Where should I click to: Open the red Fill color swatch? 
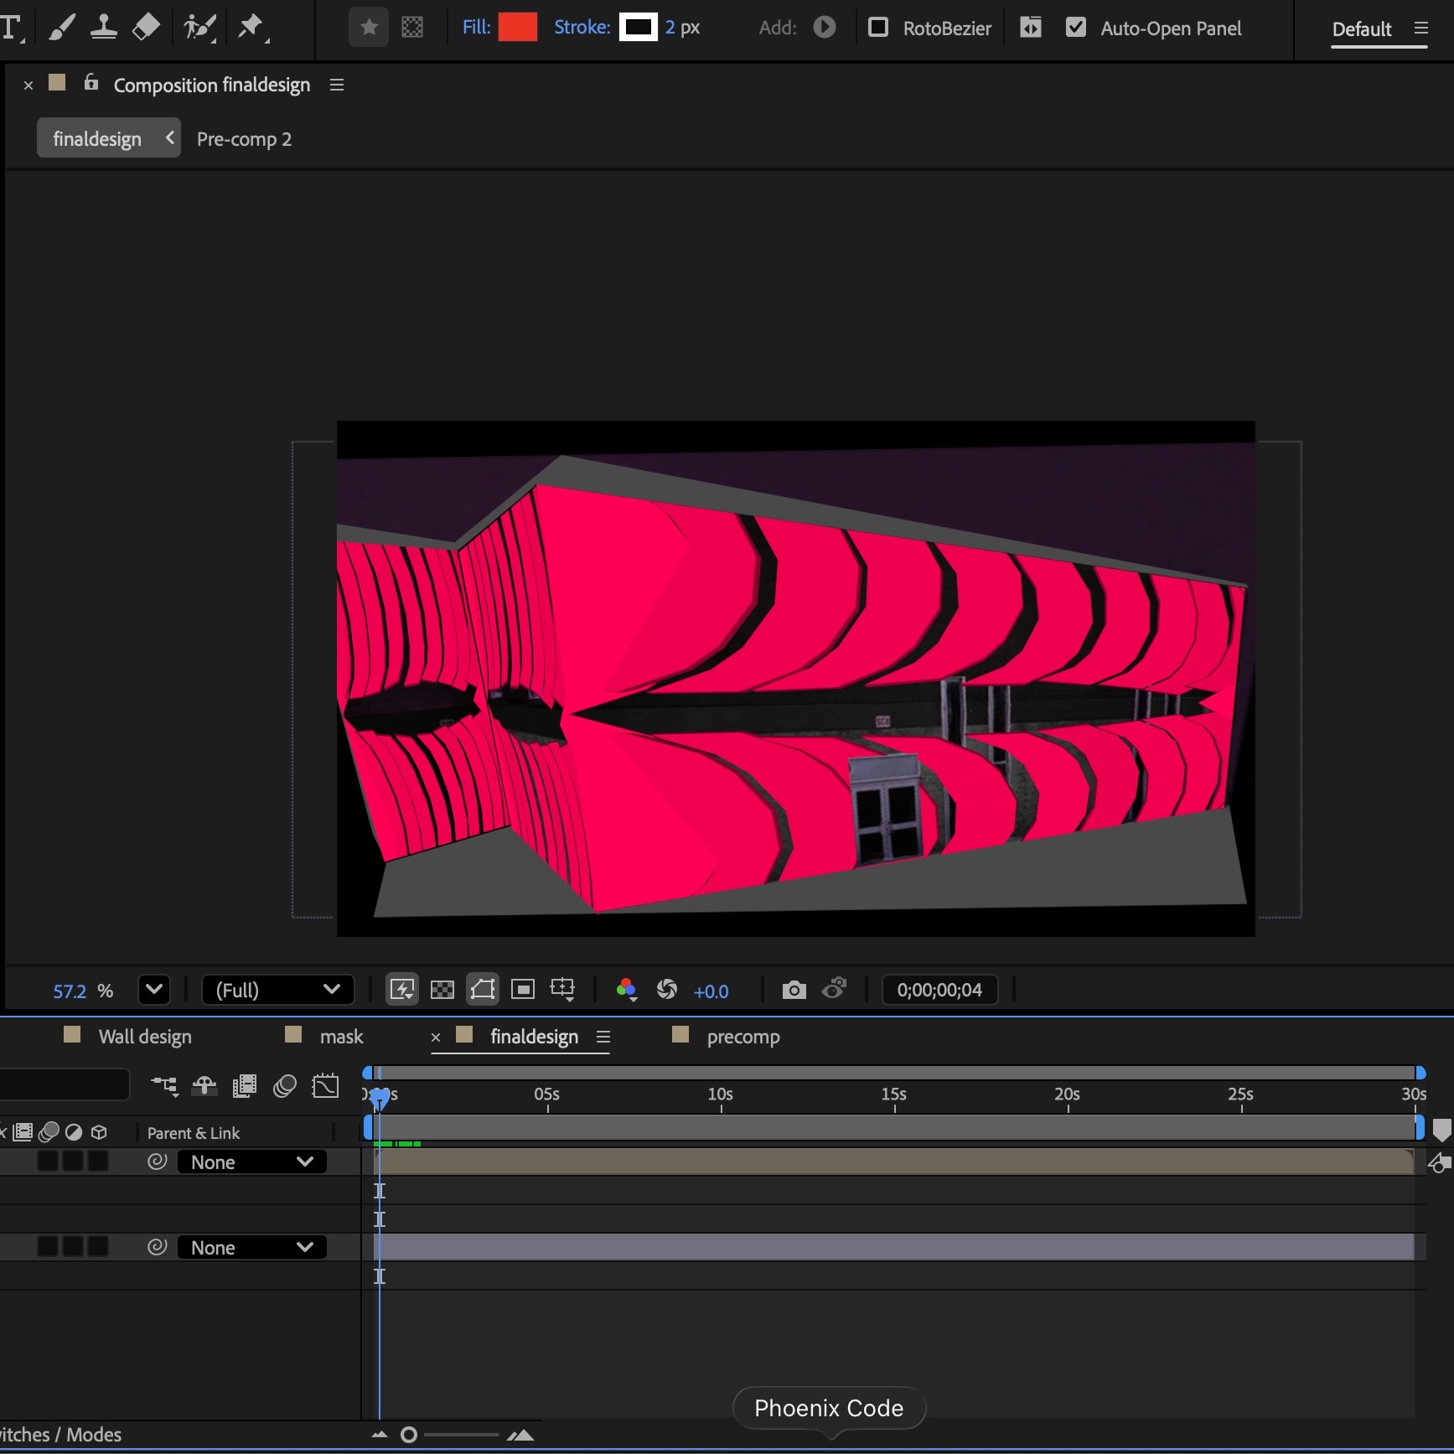point(518,27)
